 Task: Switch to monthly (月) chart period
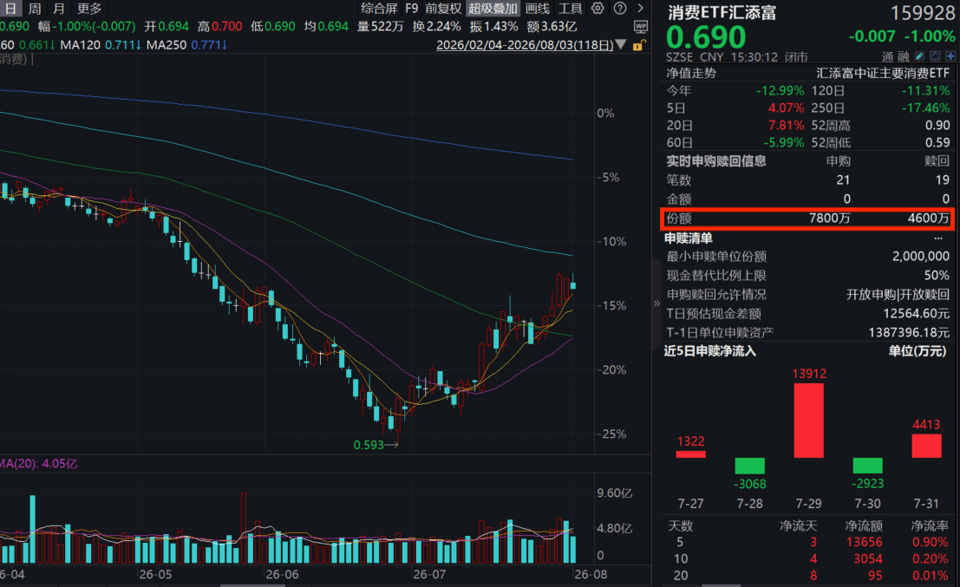pyautogui.click(x=59, y=9)
